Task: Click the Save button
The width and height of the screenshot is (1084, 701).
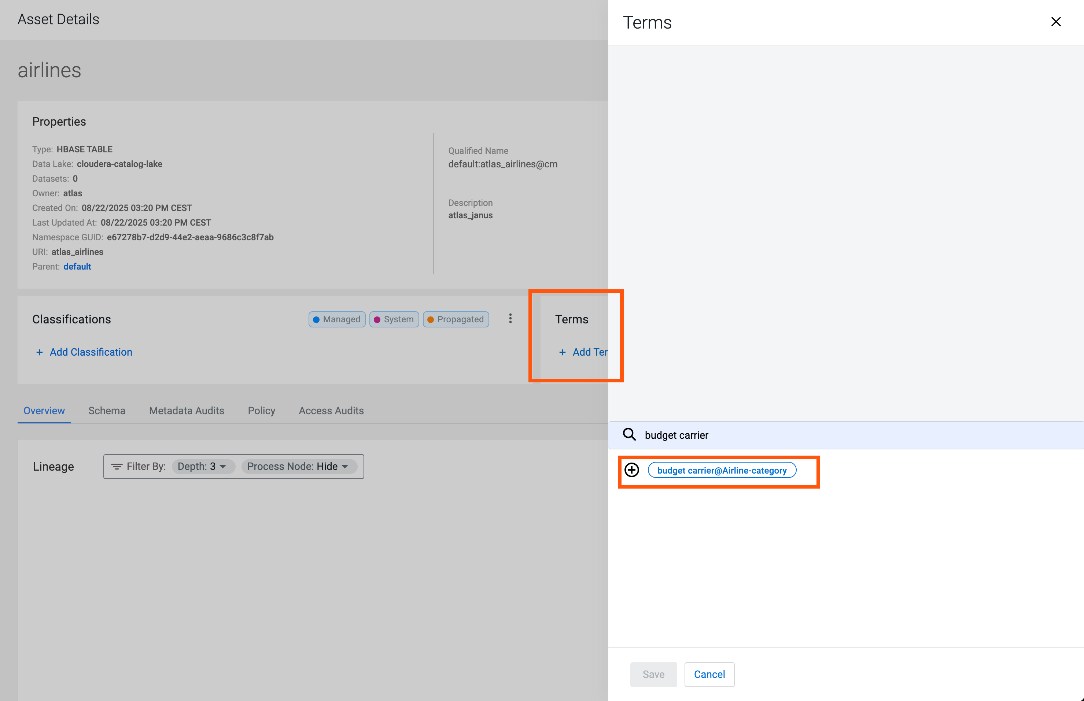Action: coord(653,674)
